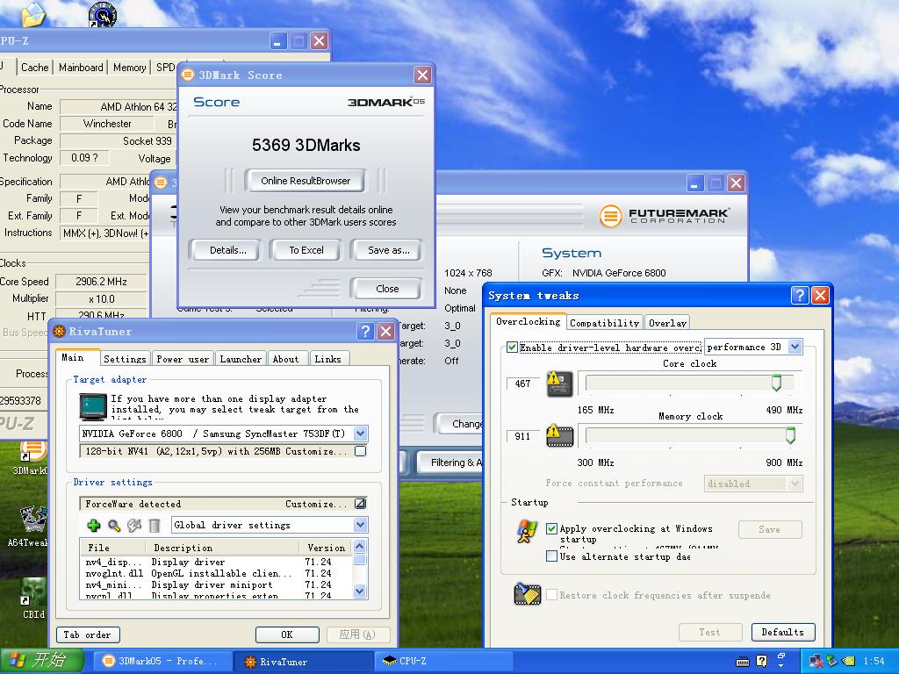Open the 3DMark05 desktop shortcut
This screenshot has height=674, width=899.
32,458
